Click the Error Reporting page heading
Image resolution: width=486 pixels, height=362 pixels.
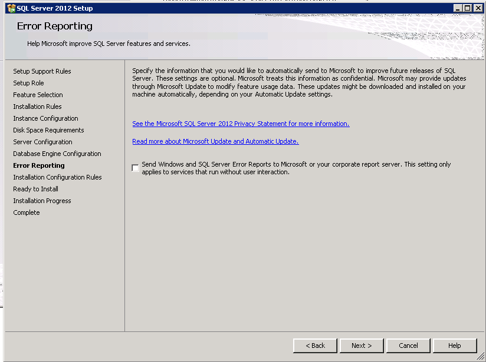54,26
